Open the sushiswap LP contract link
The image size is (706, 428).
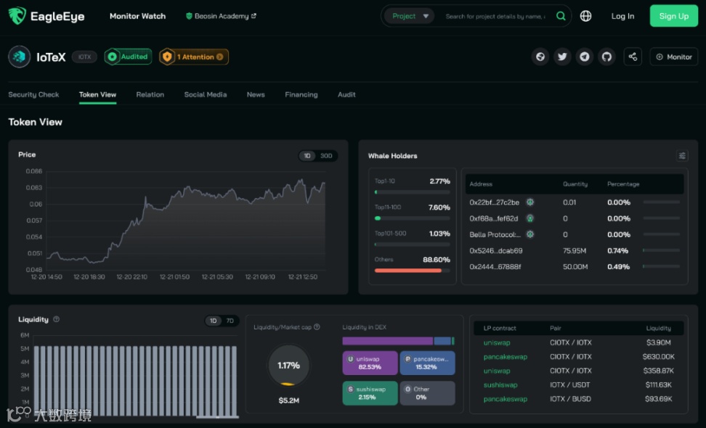pos(500,385)
